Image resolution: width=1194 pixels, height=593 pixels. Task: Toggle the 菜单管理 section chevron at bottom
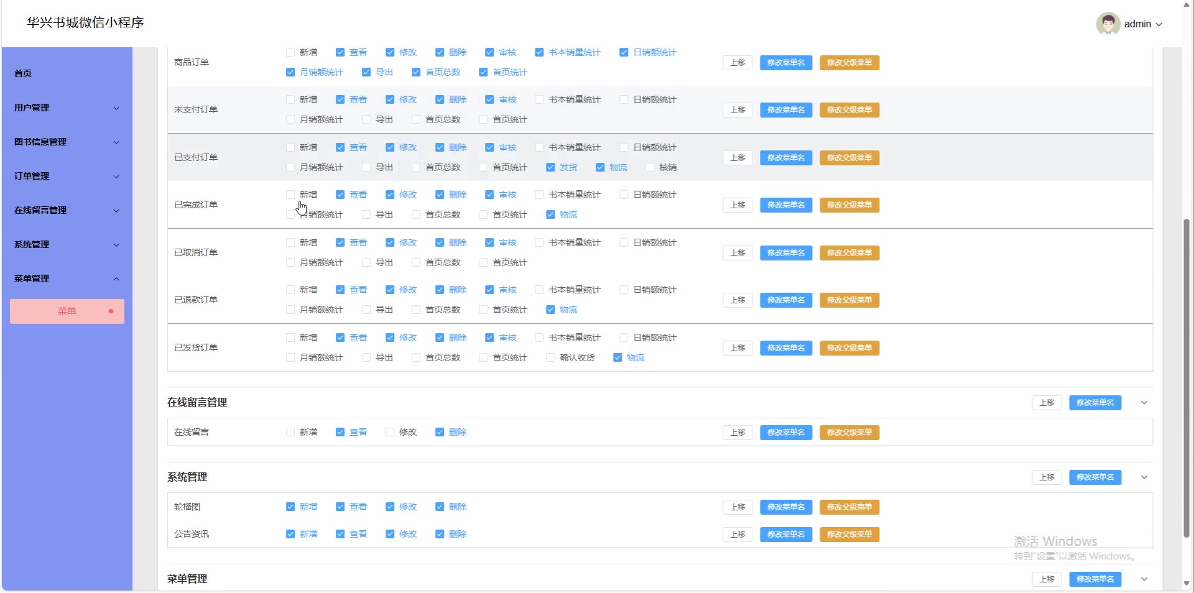tap(1144, 579)
